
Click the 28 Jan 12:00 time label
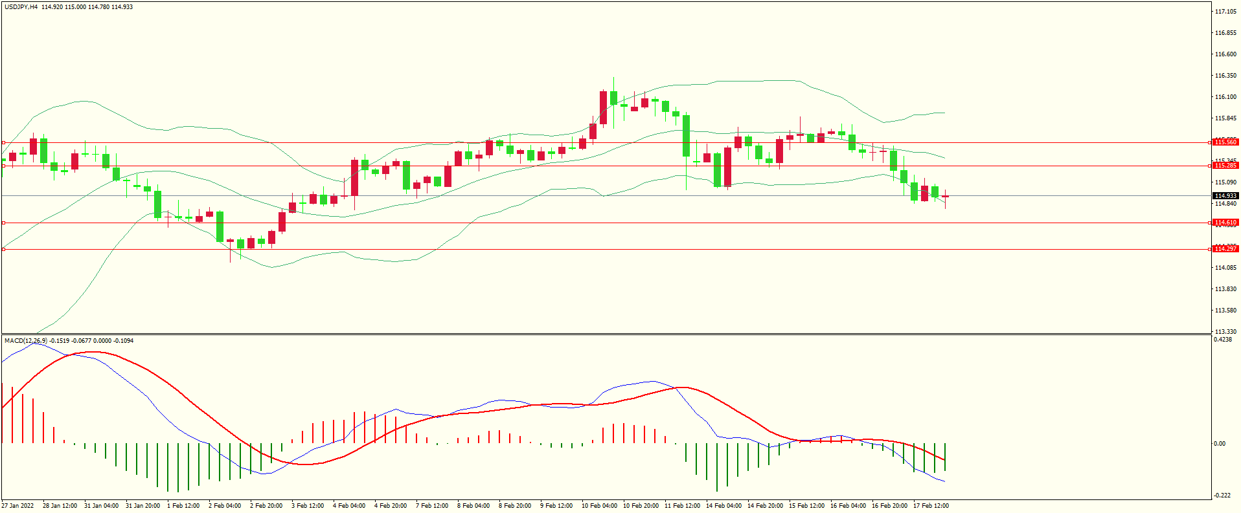(60, 506)
